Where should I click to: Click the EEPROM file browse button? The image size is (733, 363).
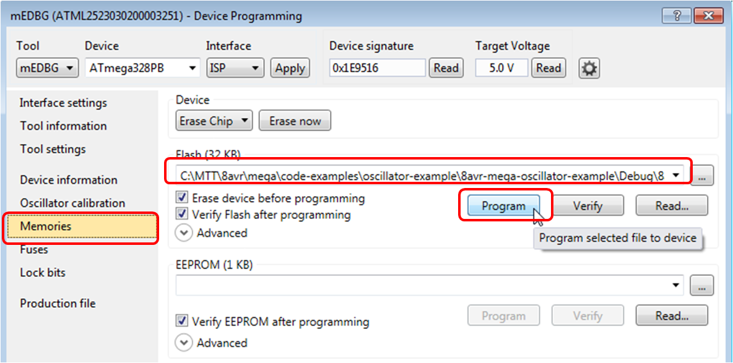(x=701, y=285)
